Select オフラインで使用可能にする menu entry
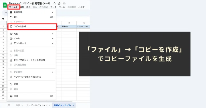 (x=32, y=77)
